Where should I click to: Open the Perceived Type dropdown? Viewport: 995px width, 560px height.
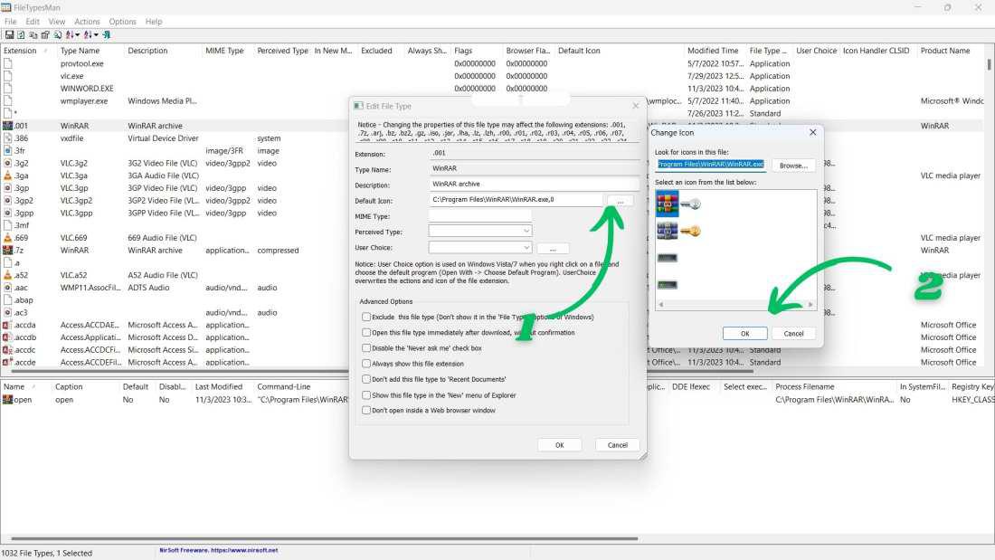click(x=480, y=231)
